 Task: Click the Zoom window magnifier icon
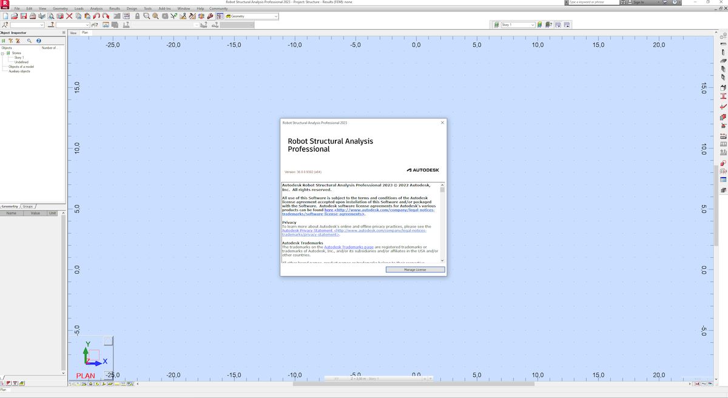coord(146,16)
